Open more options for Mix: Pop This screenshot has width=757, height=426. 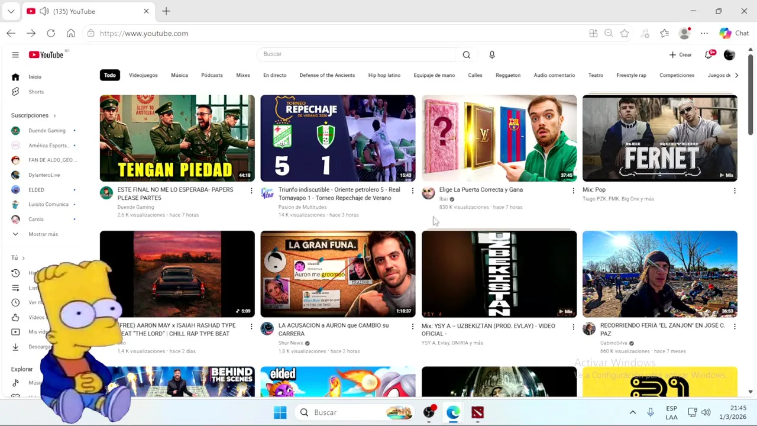coord(735,191)
